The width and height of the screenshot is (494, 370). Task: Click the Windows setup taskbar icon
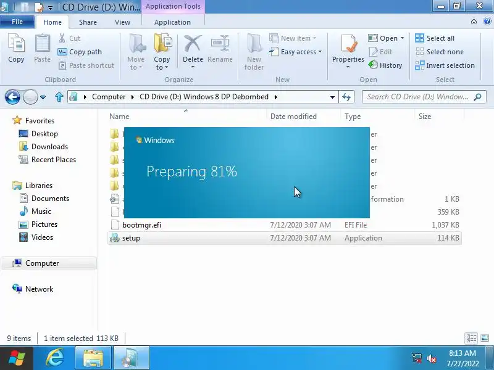click(x=131, y=358)
